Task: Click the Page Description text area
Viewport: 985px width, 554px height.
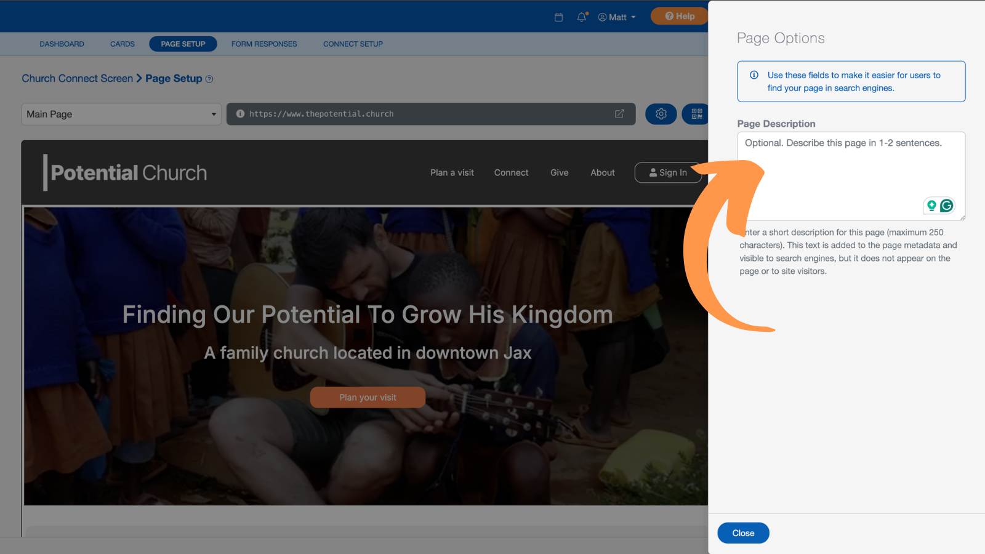Action: [851, 176]
